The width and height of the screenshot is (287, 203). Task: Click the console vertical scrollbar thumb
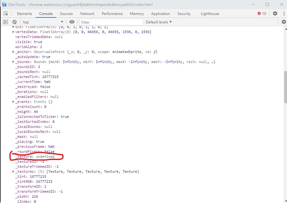[x=285, y=87]
